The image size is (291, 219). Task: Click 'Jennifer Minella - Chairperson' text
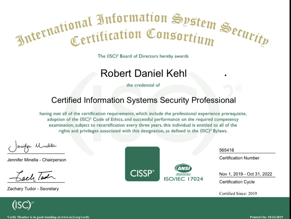point(37,160)
